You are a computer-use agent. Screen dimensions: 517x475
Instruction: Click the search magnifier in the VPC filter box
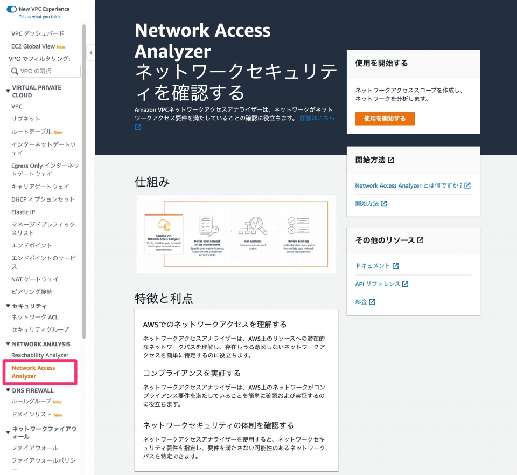[15, 71]
